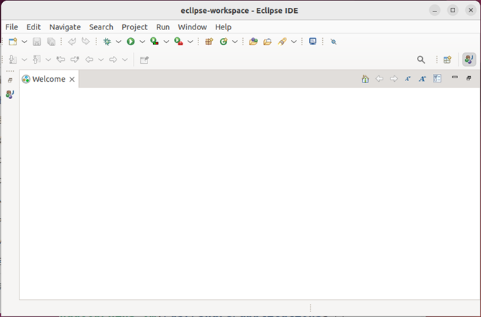Open the Window menu

click(x=193, y=27)
